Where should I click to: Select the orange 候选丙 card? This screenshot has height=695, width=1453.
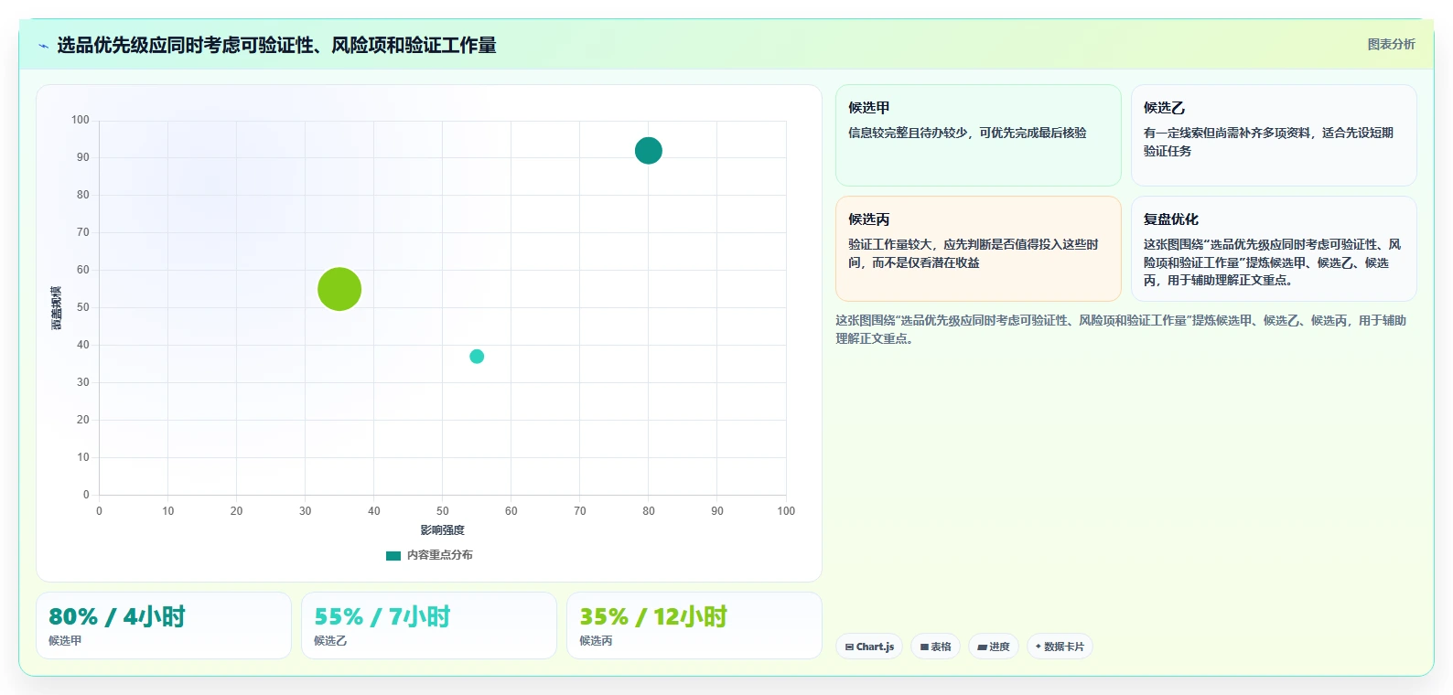click(978, 249)
